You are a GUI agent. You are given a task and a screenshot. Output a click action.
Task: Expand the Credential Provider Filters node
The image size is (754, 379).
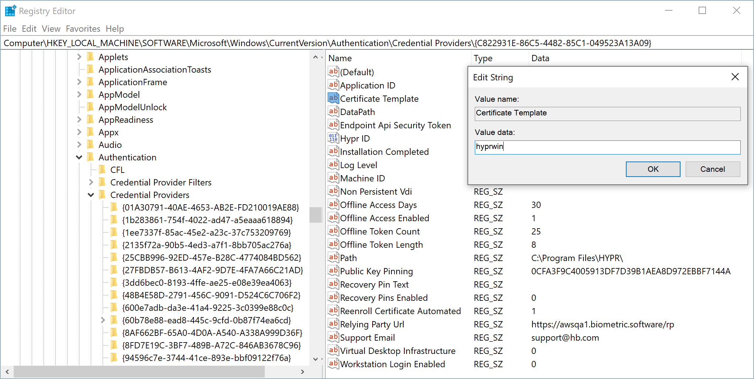point(91,182)
